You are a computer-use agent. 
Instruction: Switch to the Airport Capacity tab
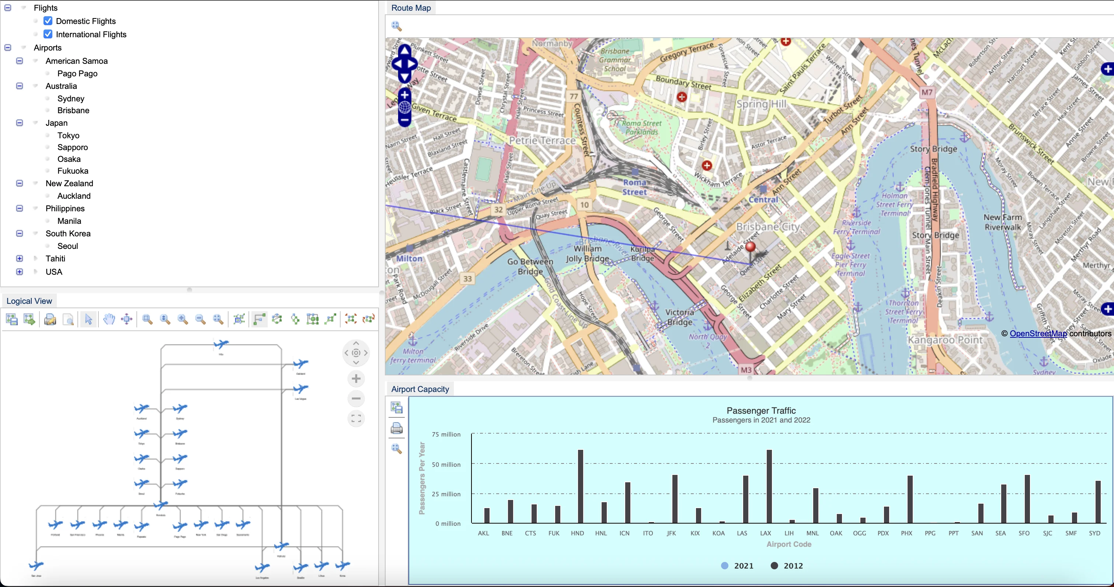coord(420,389)
